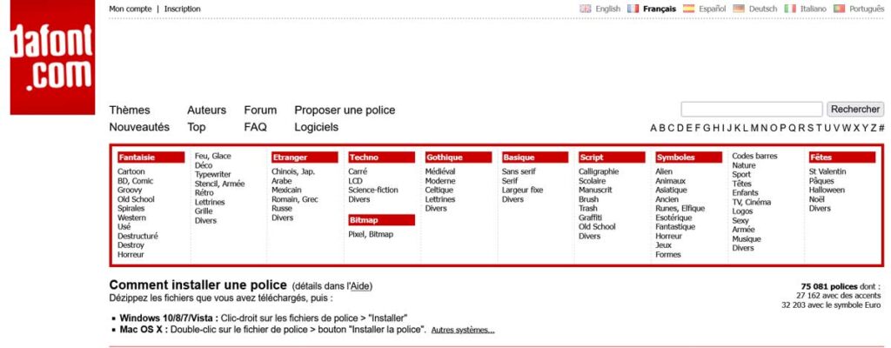891x348 pixels.
Task: Select Halloween subcategory
Action: pyautogui.click(x=827, y=190)
